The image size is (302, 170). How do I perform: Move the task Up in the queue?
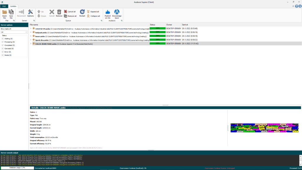40,12
